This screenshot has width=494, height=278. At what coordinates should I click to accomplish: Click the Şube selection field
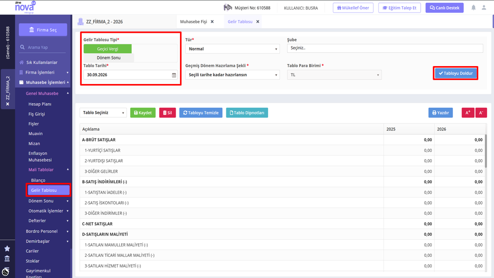point(385,48)
